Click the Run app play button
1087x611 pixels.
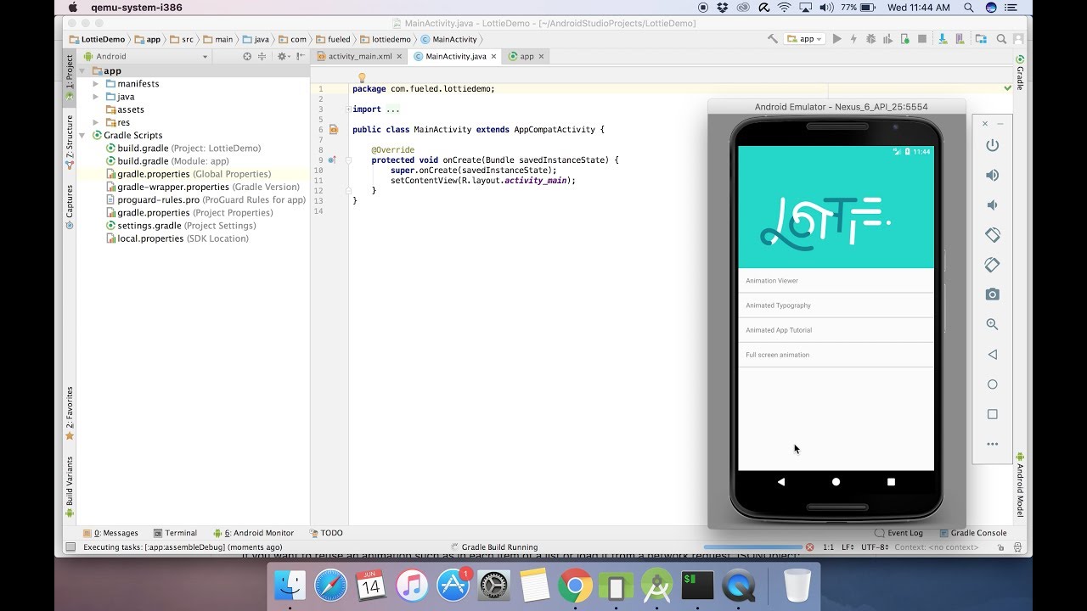click(x=836, y=39)
